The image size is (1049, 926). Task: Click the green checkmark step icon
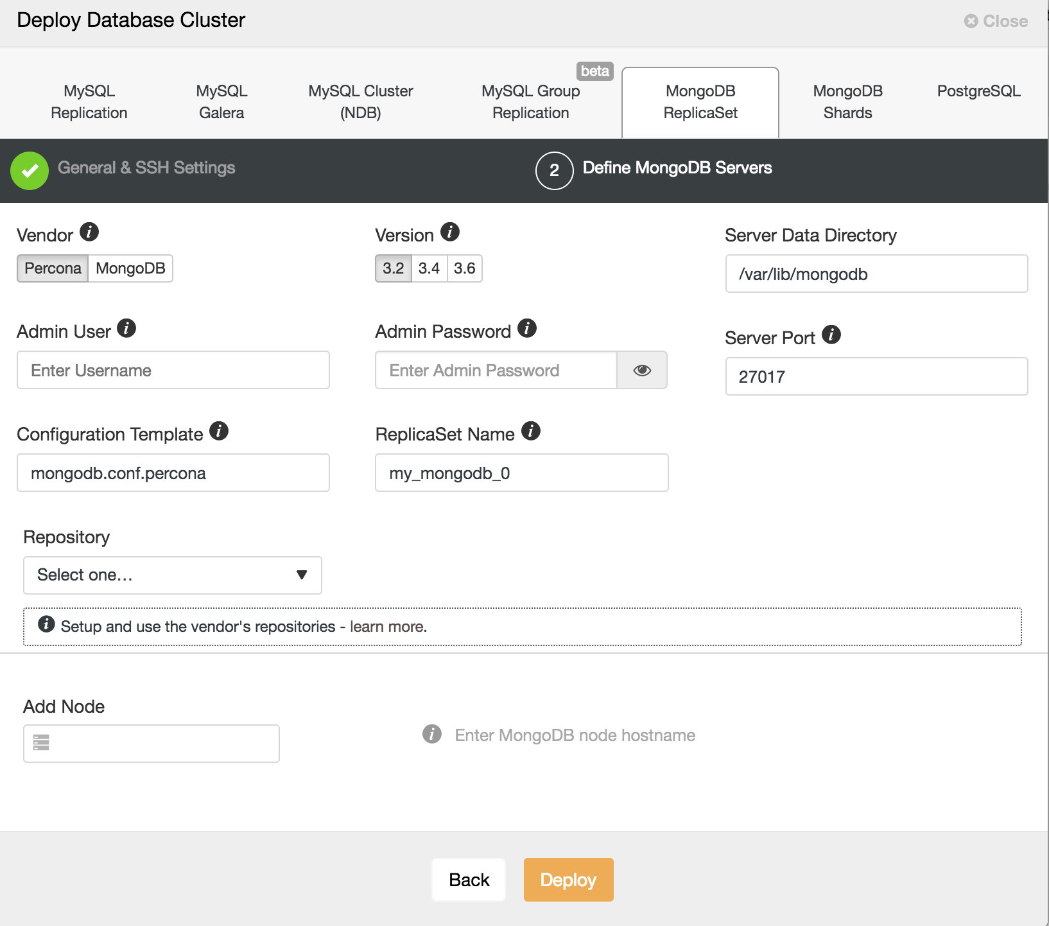pos(30,171)
